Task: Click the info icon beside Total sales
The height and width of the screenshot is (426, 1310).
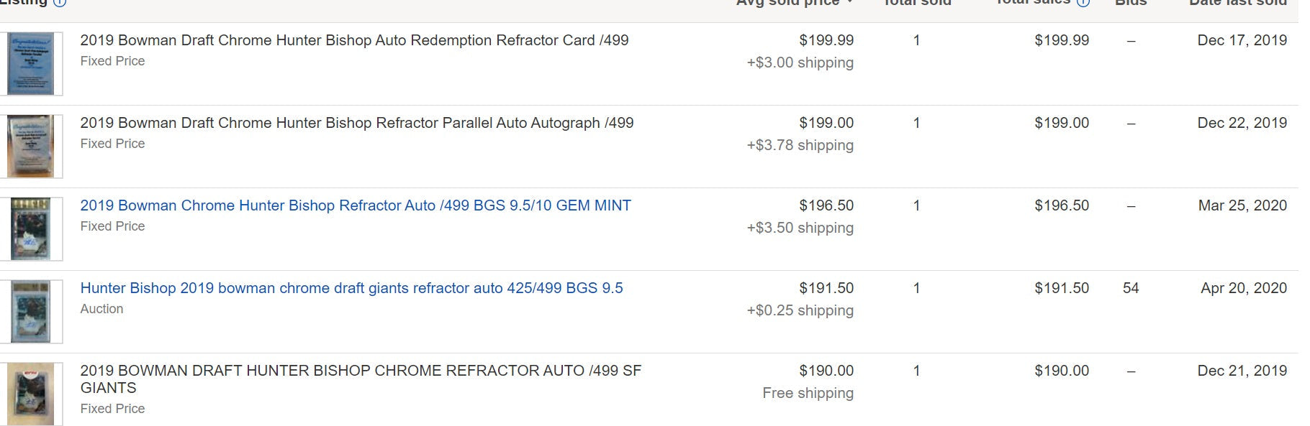Action: pyautogui.click(x=1083, y=2)
